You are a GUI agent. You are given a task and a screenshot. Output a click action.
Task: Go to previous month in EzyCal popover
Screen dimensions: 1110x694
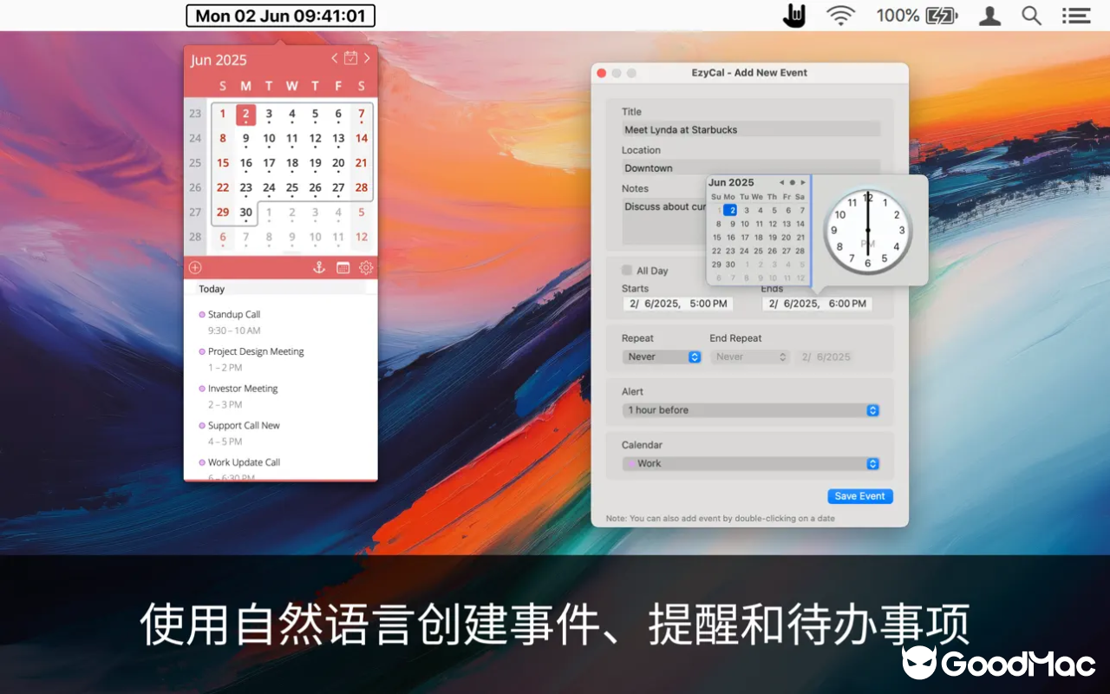pyautogui.click(x=335, y=58)
